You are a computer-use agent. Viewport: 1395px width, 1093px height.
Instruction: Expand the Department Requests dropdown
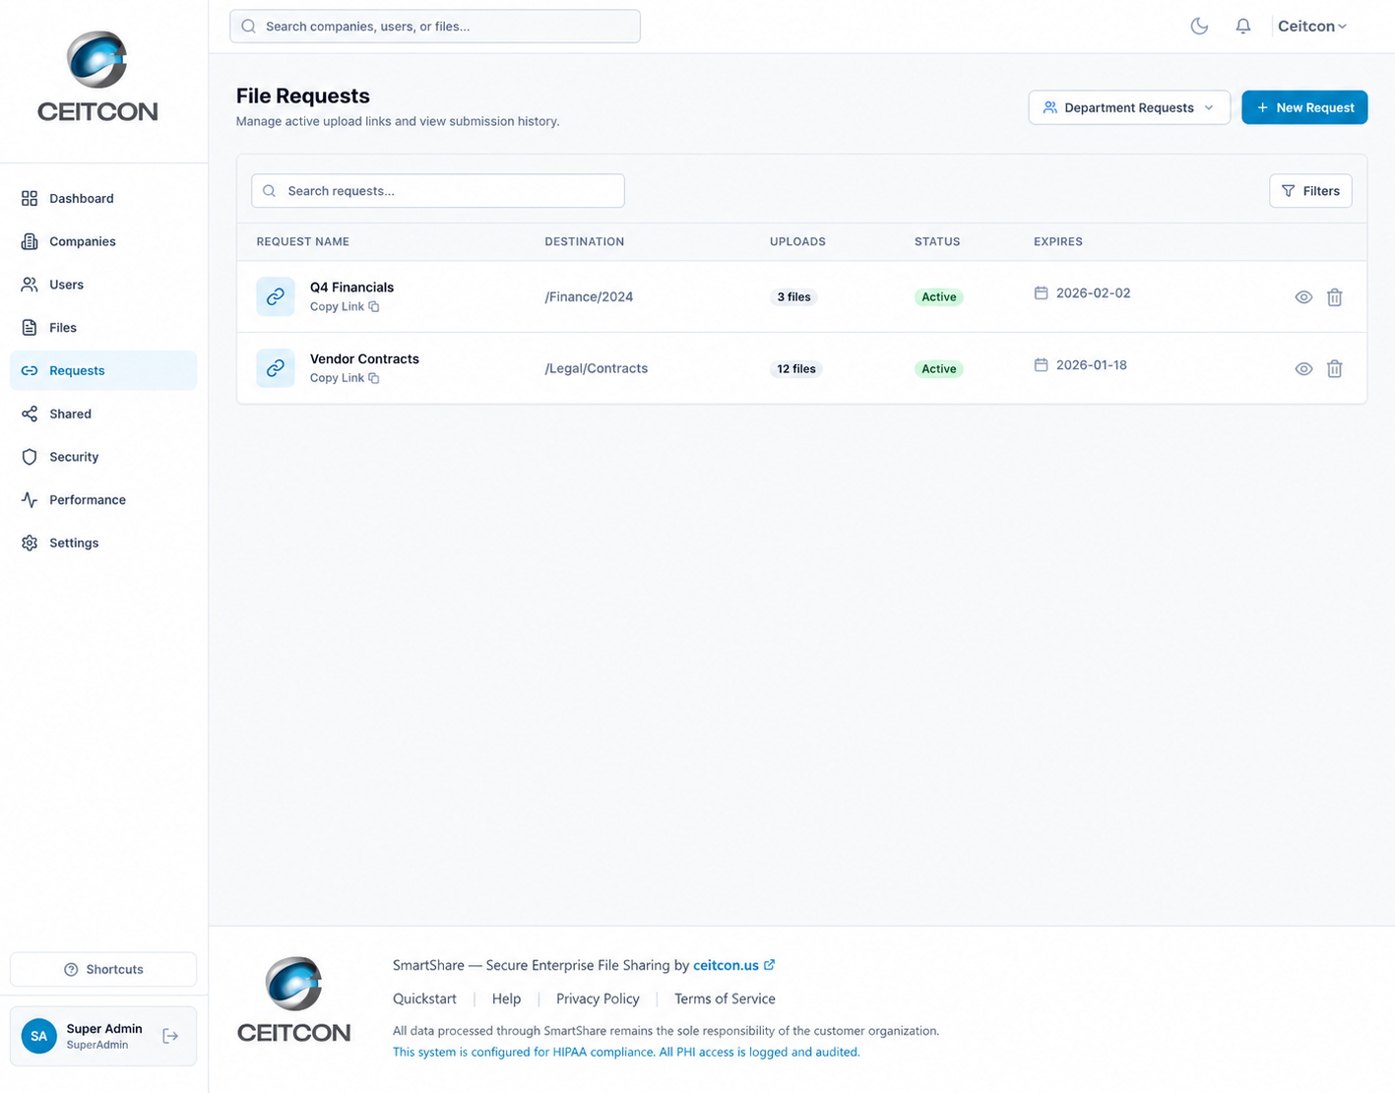[x=1129, y=107]
